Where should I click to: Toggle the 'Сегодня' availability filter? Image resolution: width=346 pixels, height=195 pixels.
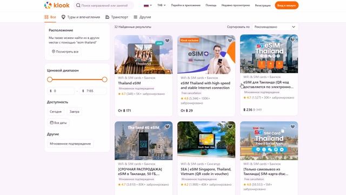coord(56,112)
